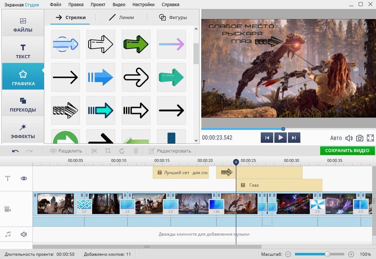Toggle preview volume speaker icon
Screen dimensions: 376x259
click(349, 138)
